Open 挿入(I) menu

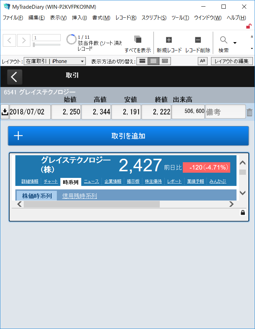point(80,18)
